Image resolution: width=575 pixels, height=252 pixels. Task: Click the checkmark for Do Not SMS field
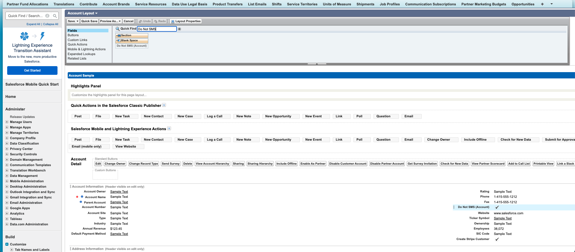[497, 207]
